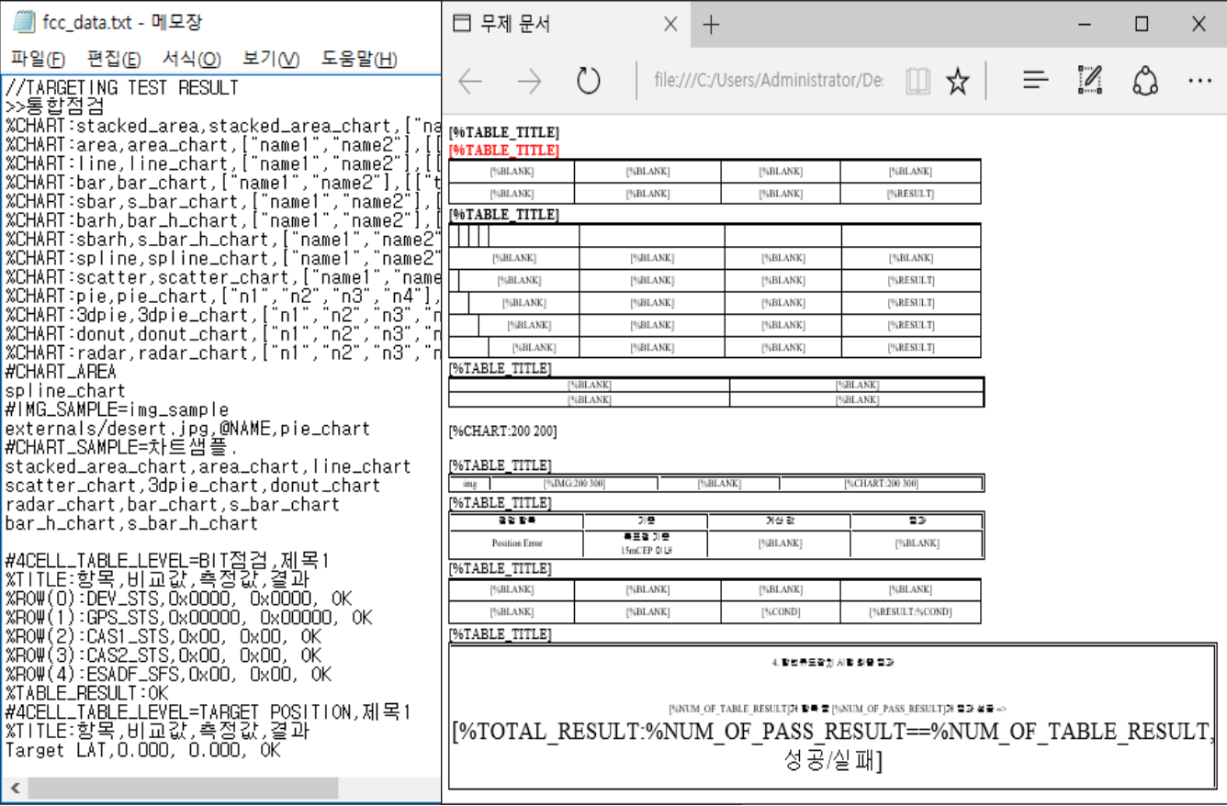Open the Edge Hub icon
The height and width of the screenshot is (806, 1227).
(x=1036, y=81)
